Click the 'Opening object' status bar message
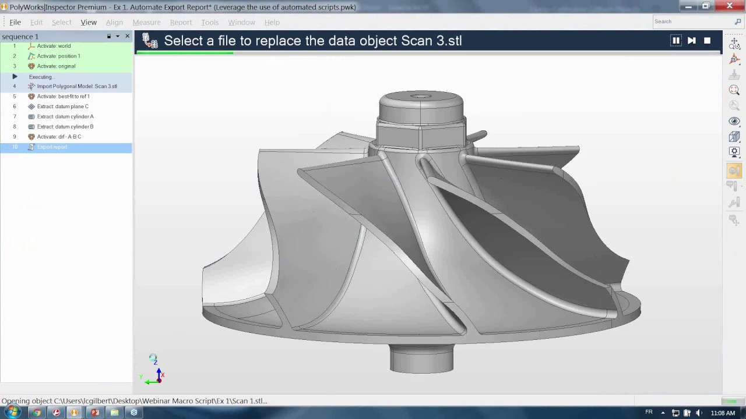Viewport: 746px width, 419px height. click(134, 401)
